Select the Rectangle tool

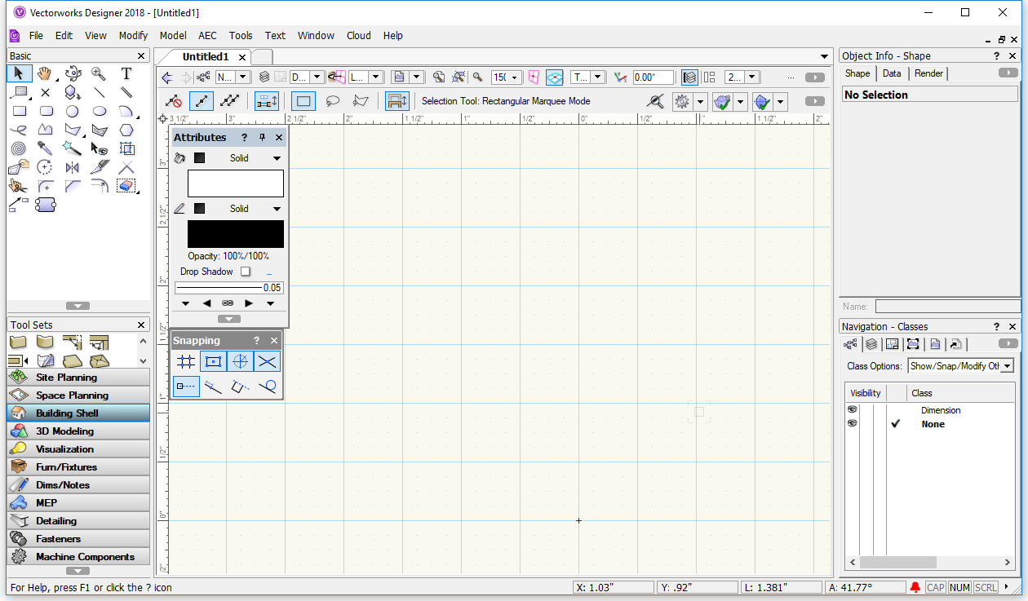click(20, 111)
